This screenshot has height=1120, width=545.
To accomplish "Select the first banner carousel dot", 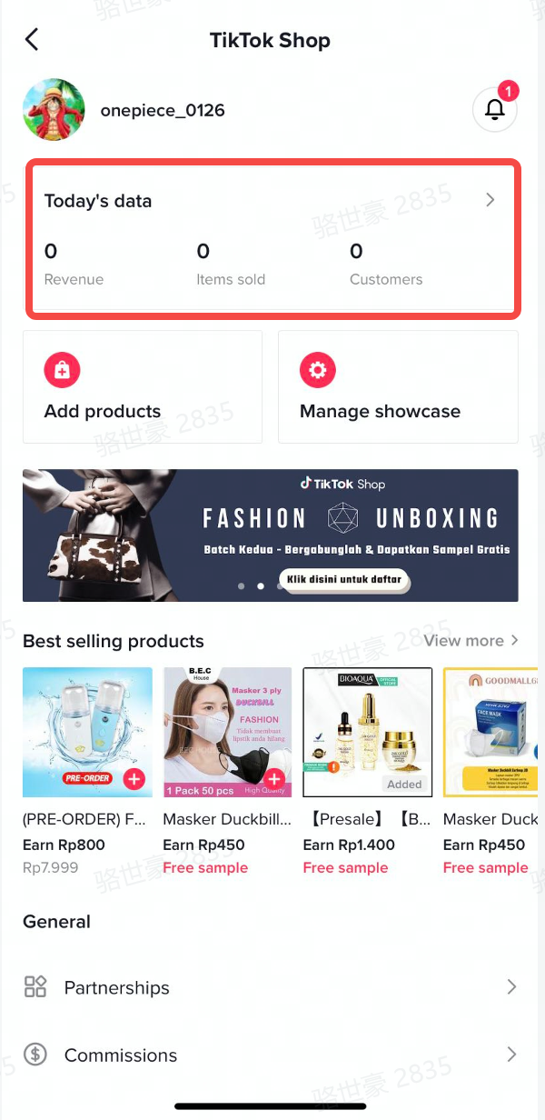I will (x=241, y=586).
